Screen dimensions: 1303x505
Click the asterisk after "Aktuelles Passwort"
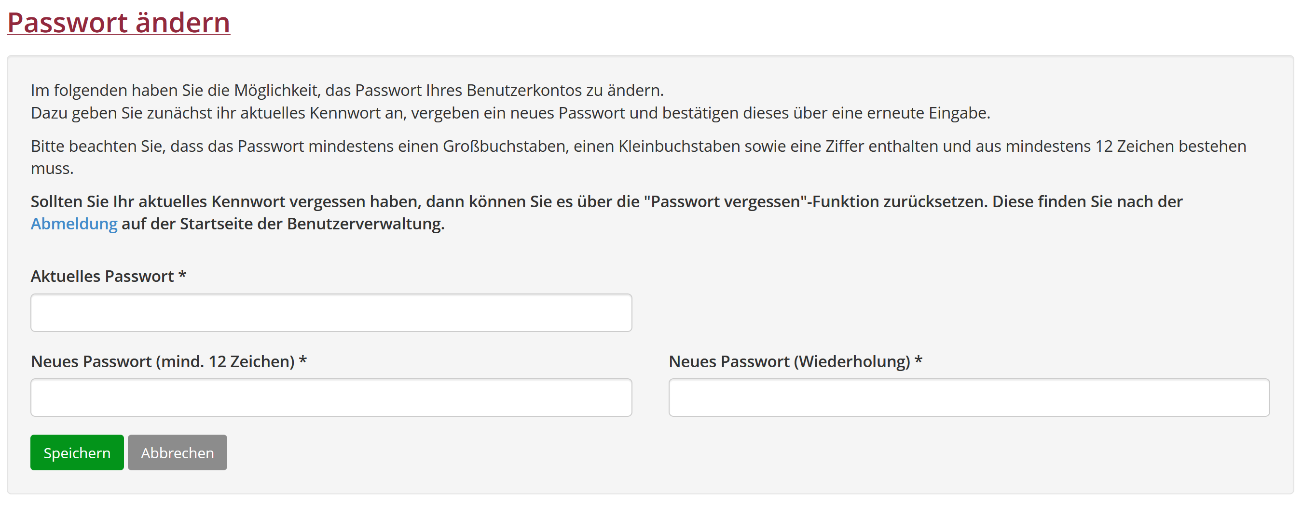(183, 276)
